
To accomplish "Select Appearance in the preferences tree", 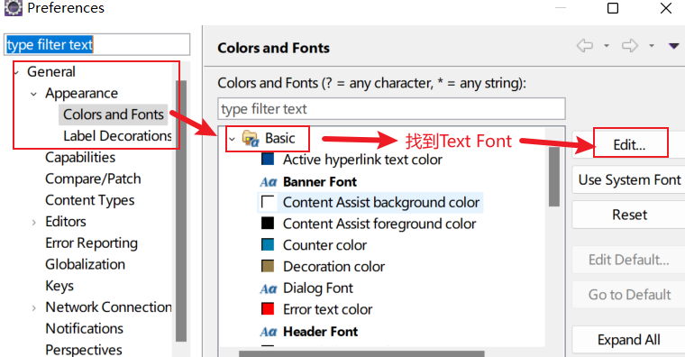I will [82, 93].
